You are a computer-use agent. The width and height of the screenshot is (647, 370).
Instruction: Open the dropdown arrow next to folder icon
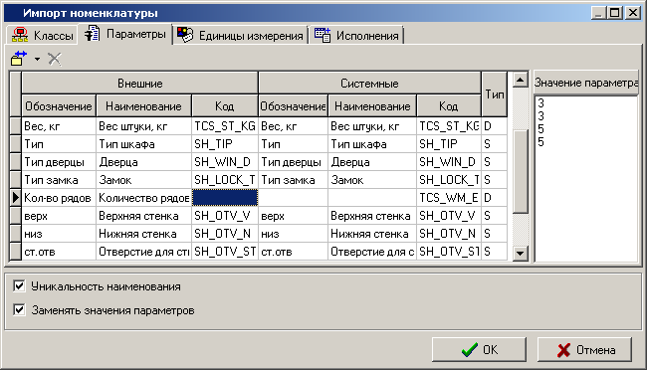click(37, 59)
